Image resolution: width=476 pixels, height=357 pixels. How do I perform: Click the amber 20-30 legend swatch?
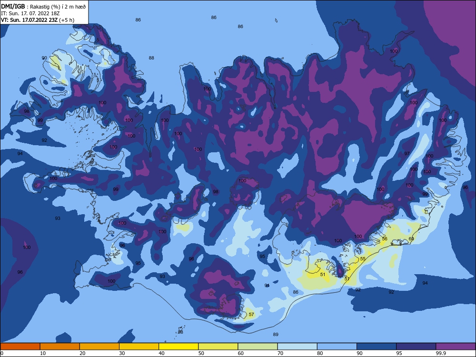(99, 347)
